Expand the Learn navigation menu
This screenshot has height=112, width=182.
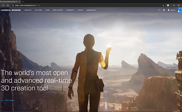pos(47,10)
